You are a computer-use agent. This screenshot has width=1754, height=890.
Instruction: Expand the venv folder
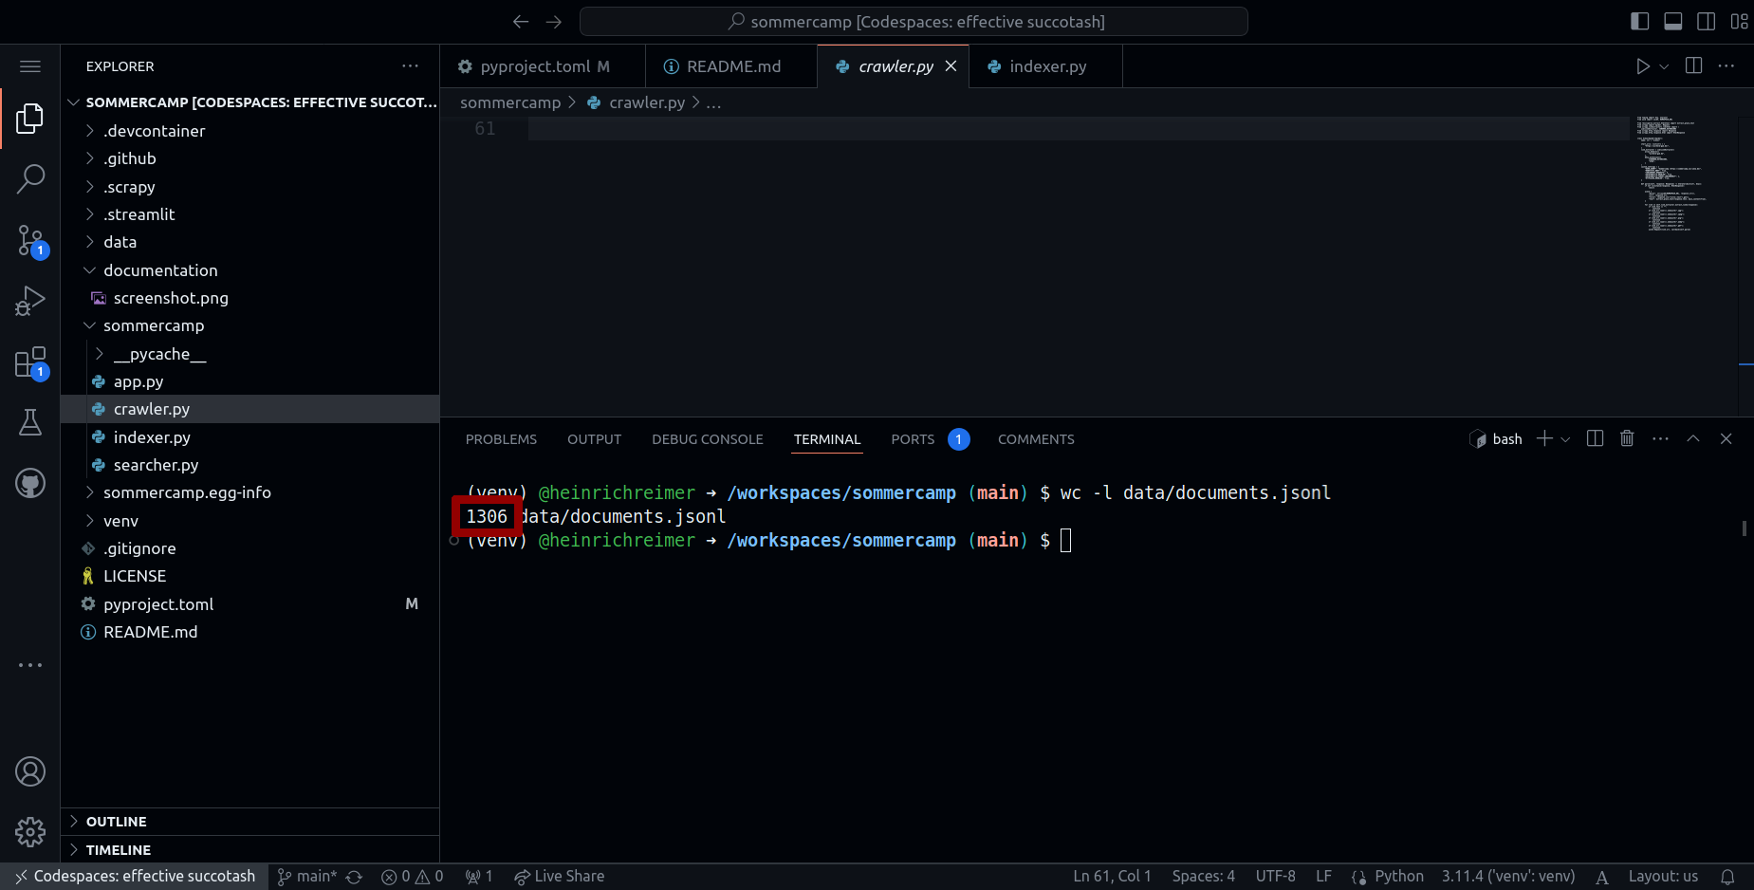pos(249,521)
